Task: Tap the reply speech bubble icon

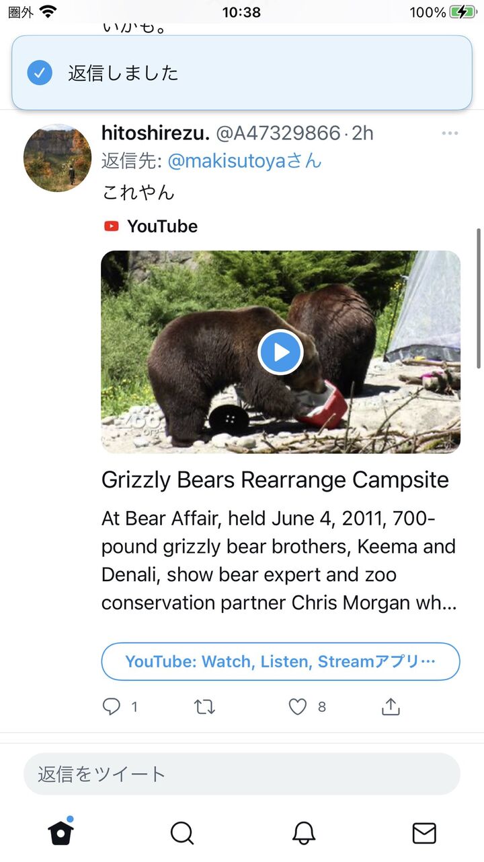Action: point(112,706)
